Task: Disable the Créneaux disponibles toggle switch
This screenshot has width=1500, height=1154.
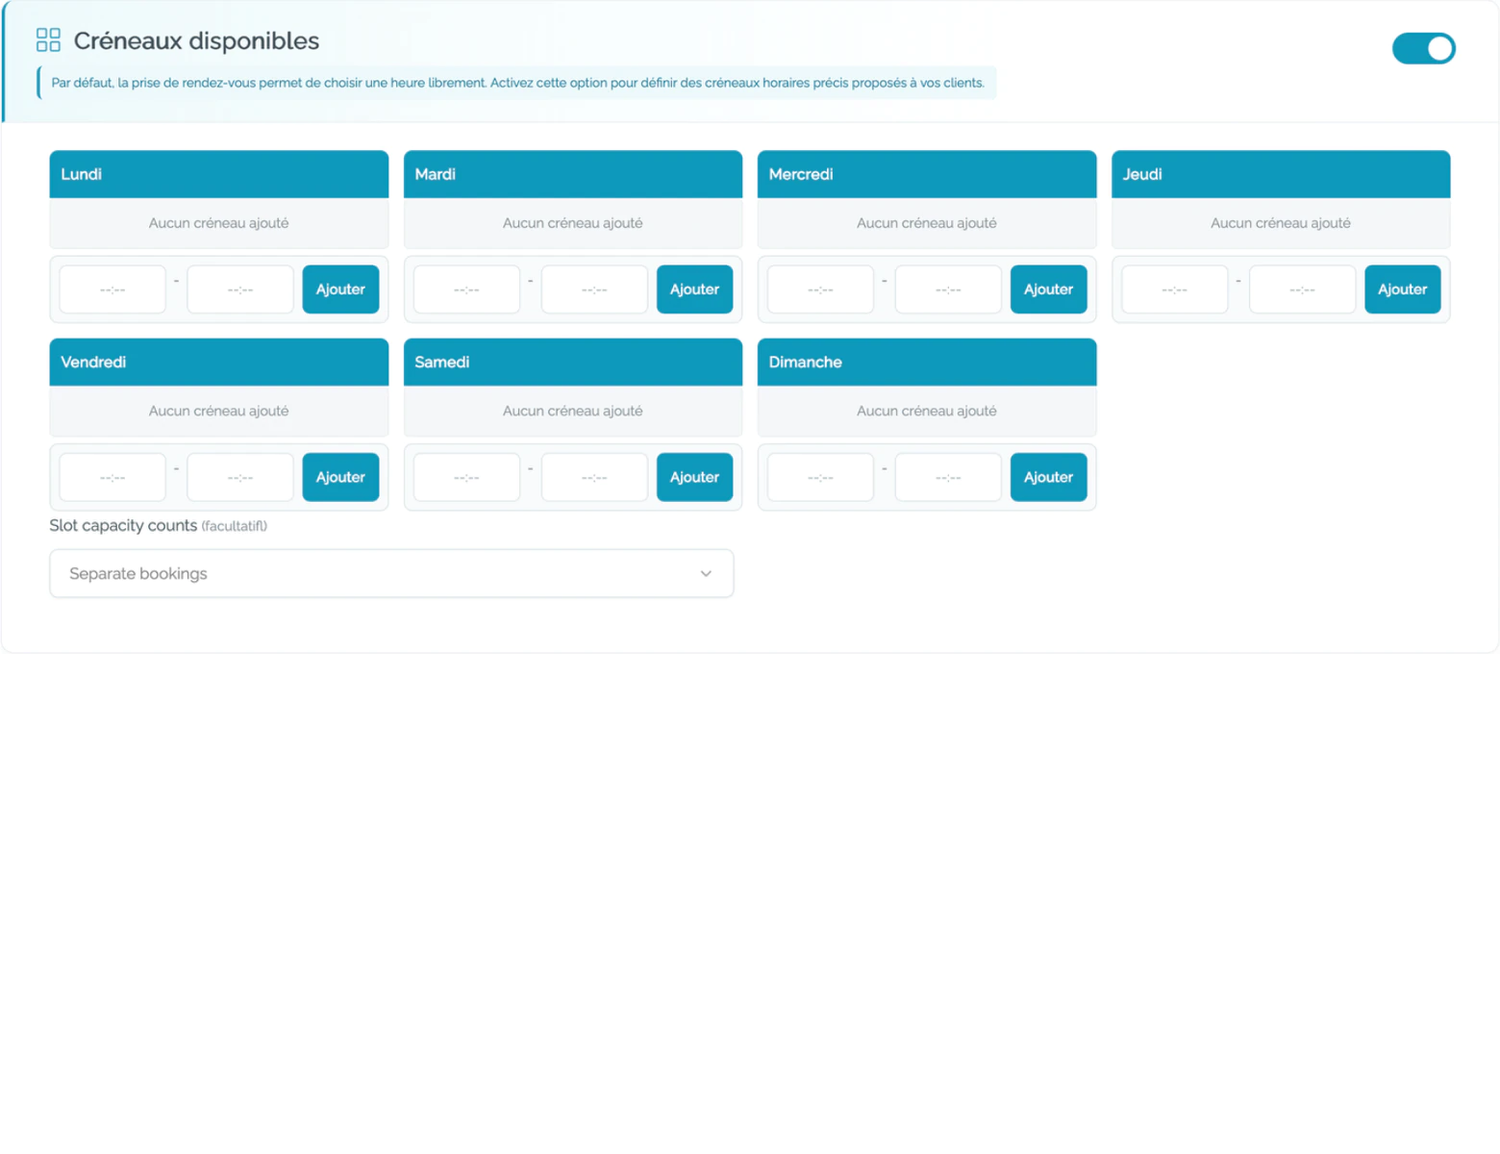Action: click(1423, 48)
